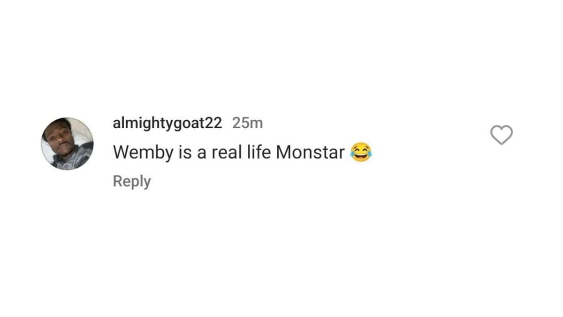Tap the comment row containing the Reply option
Image resolution: width=563 pixels, height=317 pixels.
point(235,152)
